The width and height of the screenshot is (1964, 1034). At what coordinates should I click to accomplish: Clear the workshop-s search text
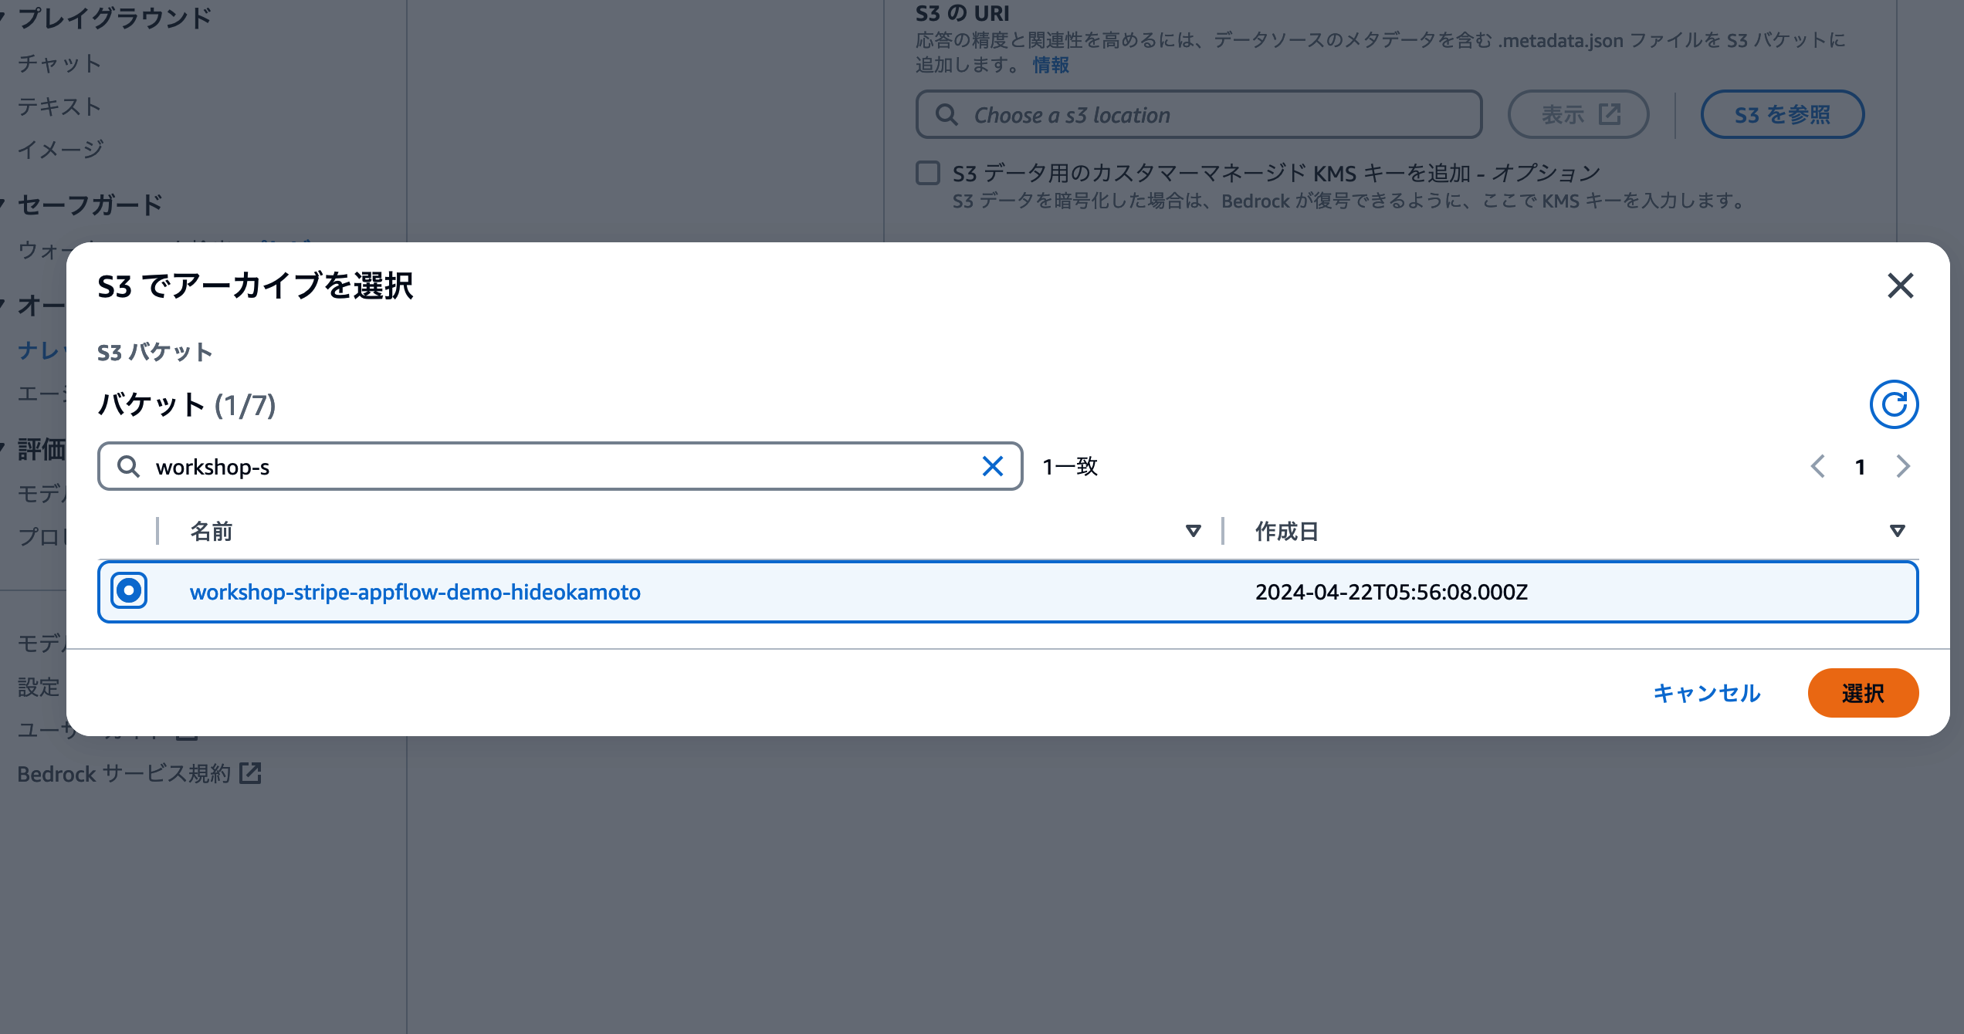(992, 466)
